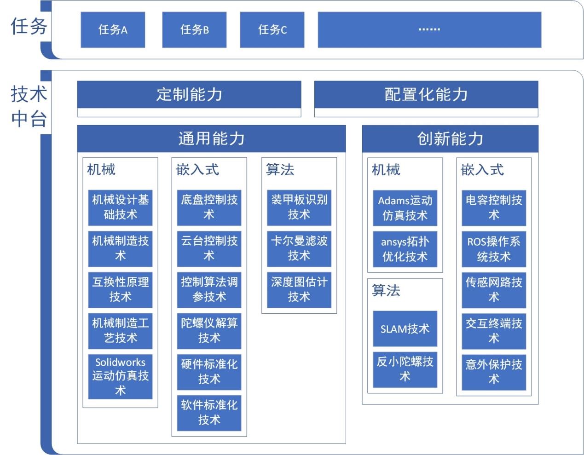Click 机械制造工艺技术 block
Viewport: 584px width, 455px height.
tap(120, 331)
